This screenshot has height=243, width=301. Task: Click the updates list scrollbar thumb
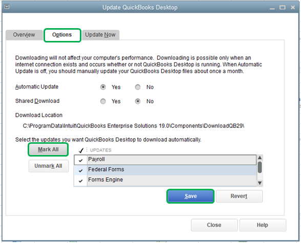pyautogui.click(x=260, y=167)
